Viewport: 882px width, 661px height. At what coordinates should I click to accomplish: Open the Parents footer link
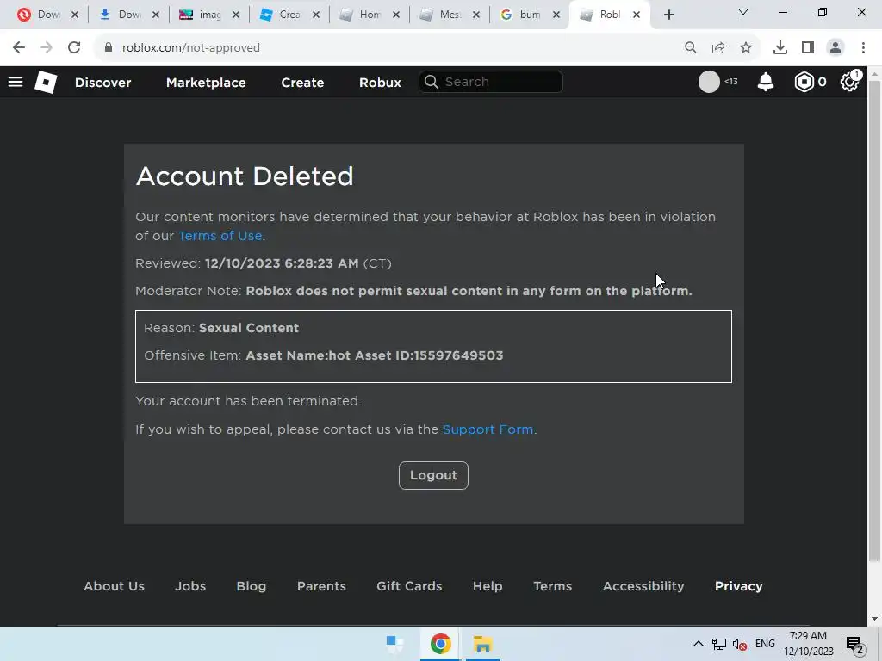click(x=321, y=586)
